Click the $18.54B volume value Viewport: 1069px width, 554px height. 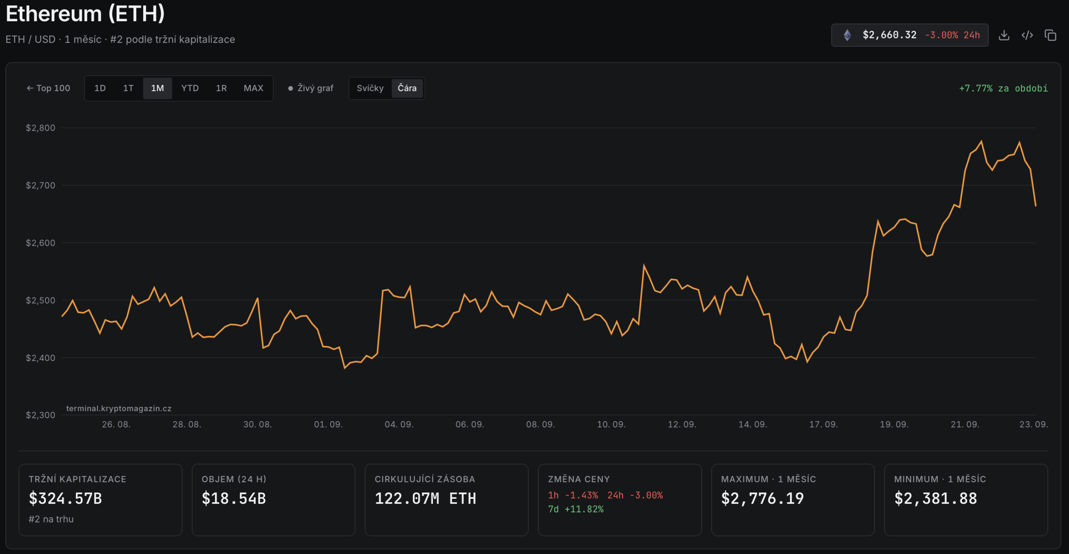234,498
